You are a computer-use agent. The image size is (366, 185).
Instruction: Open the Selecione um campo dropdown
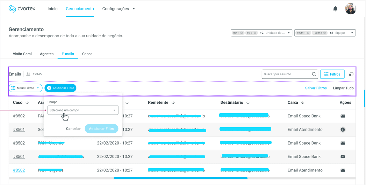click(83, 110)
